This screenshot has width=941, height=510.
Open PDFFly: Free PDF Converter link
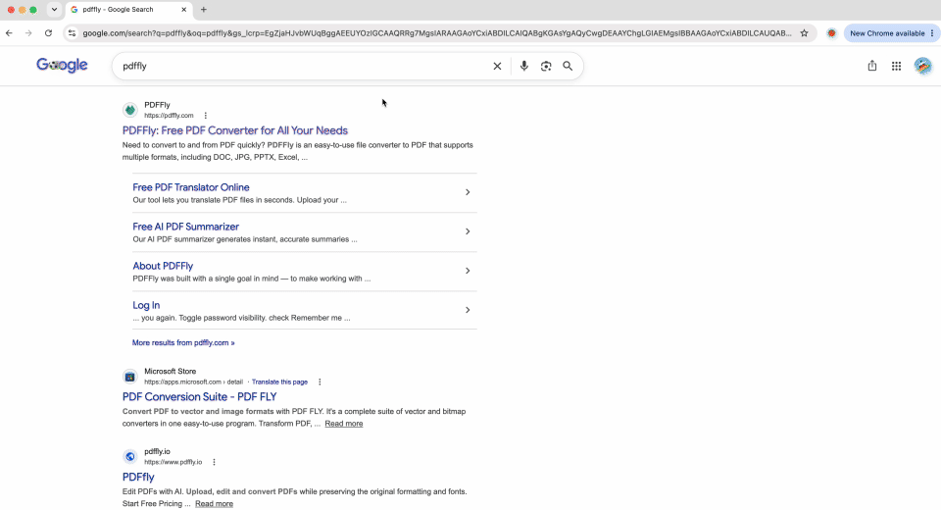(235, 130)
